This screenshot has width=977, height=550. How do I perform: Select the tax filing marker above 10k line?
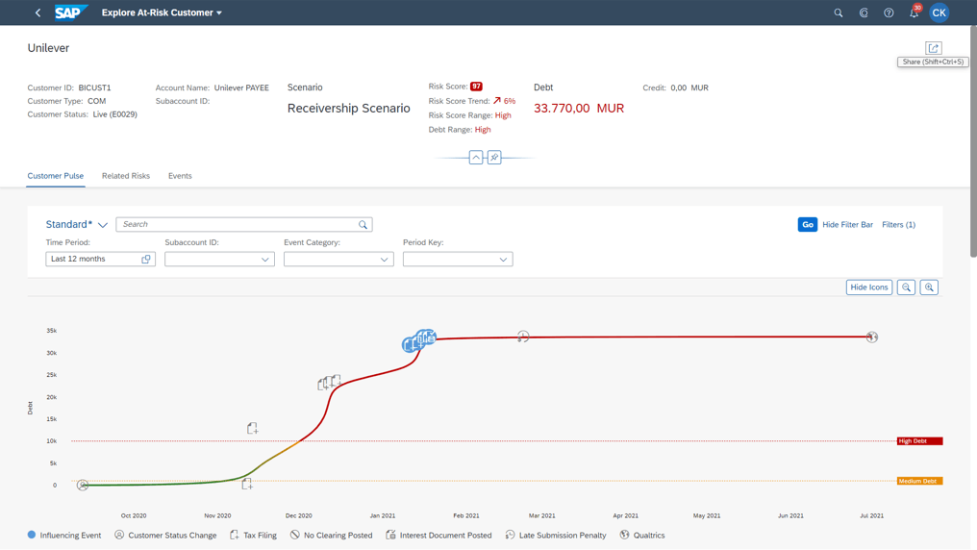pyautogui.click(x=252, y=428)
